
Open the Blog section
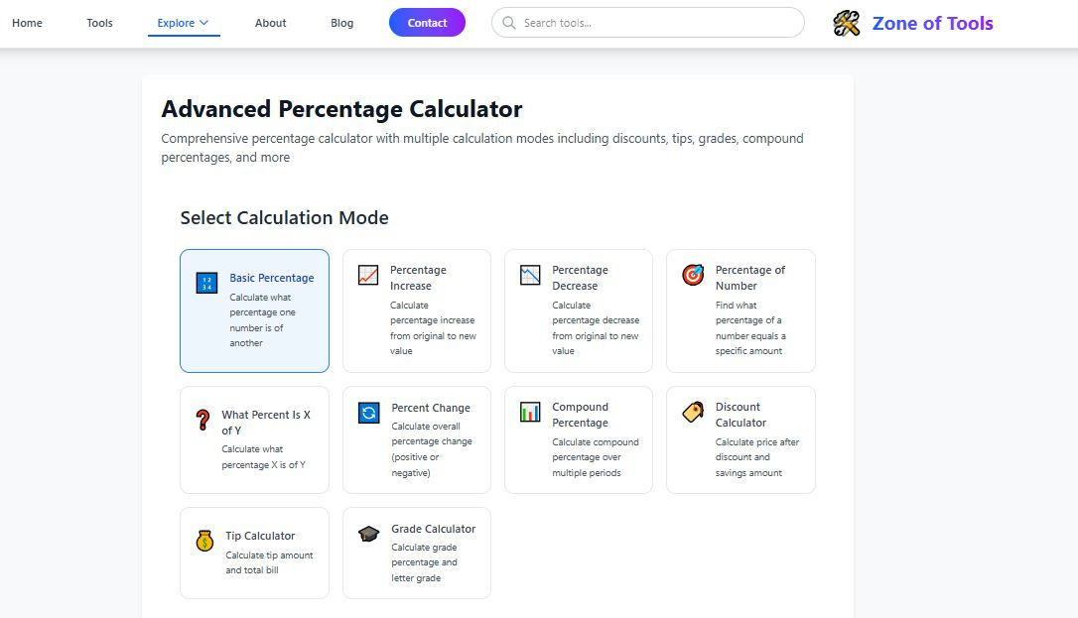(341, 22)
